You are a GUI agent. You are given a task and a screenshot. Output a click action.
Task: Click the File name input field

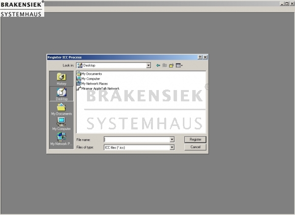coord(137,140)
